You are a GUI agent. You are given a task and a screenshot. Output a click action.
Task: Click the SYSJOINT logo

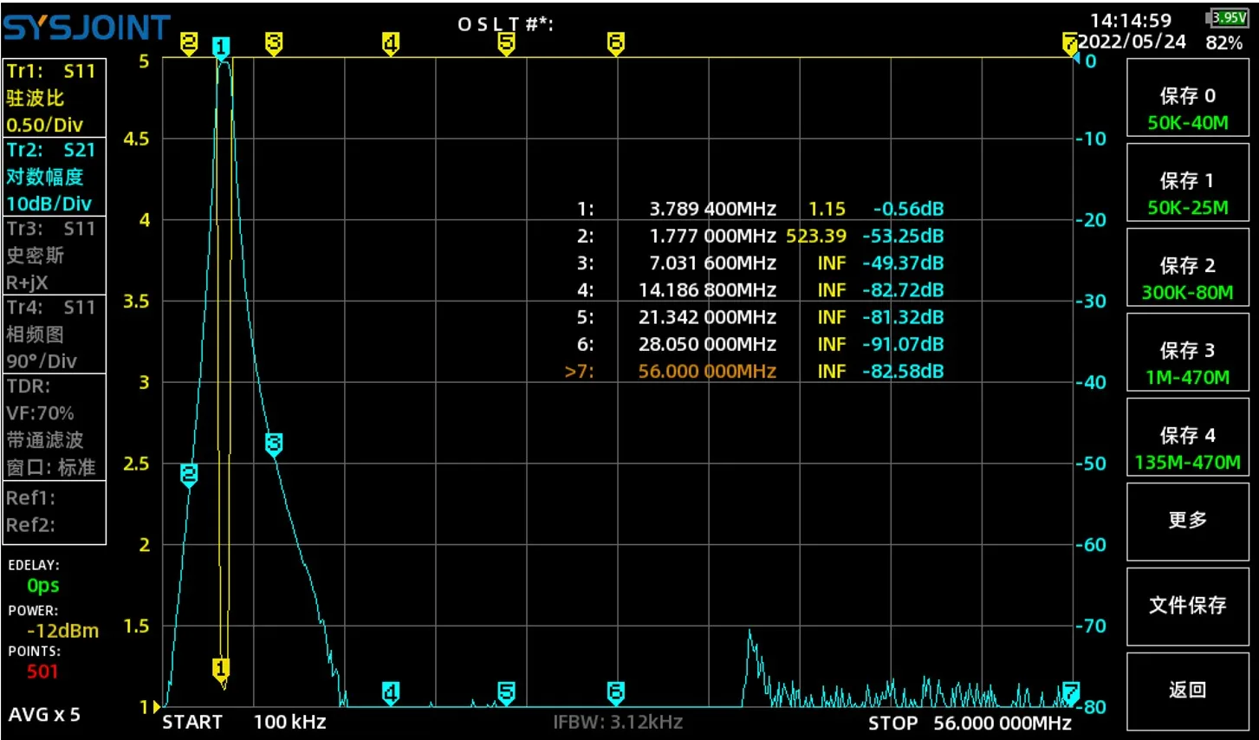coord(87,28)
